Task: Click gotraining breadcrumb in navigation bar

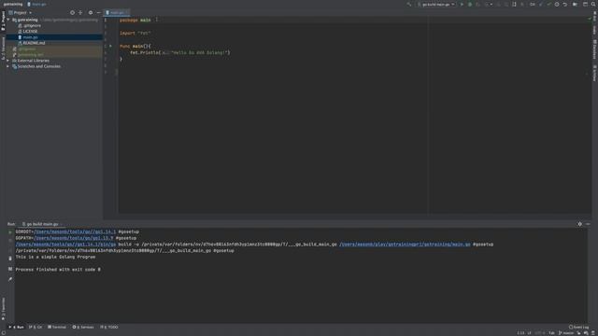Action: (x=13, y=4)
